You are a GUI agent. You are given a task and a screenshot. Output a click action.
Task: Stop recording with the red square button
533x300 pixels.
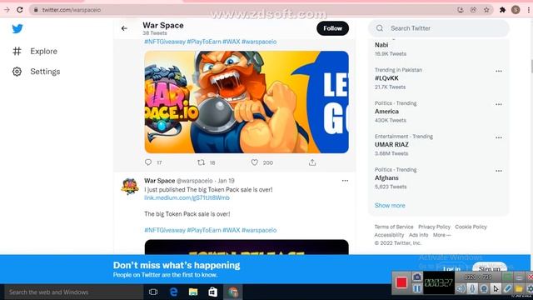[401, 282]
